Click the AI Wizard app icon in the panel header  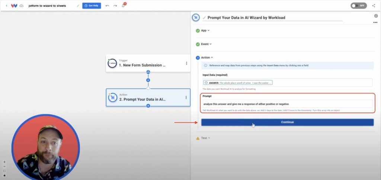[x=196, y=17]
